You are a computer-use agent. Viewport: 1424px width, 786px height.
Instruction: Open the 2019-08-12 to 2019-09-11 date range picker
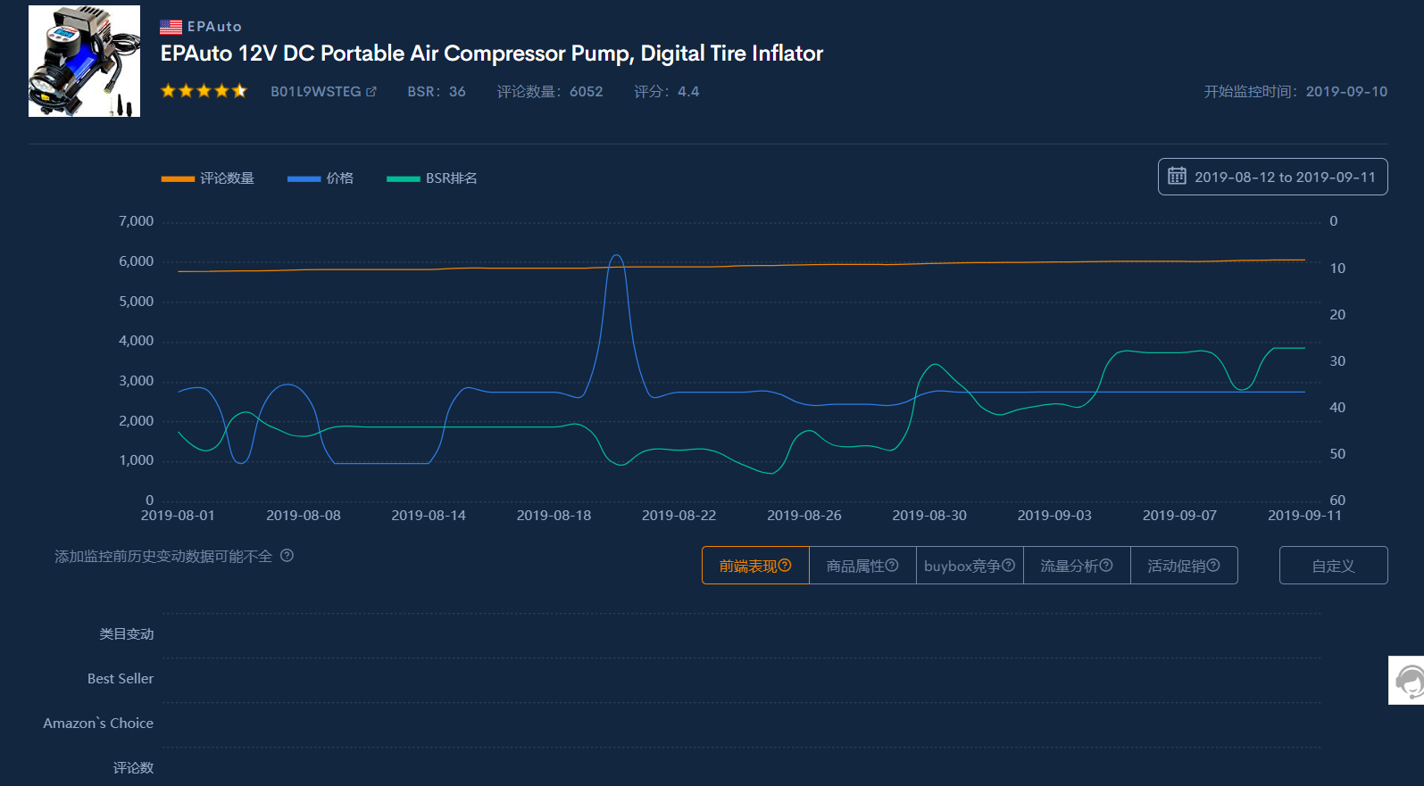[1272, 177]
